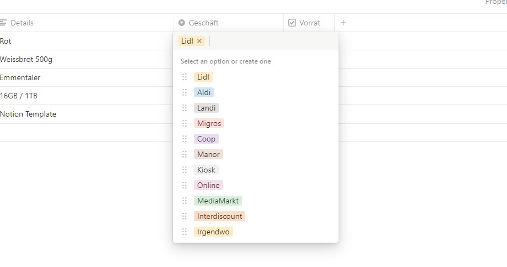Click the drag handle next to Irgendwo
507x267 pixels.
[184, 232]
